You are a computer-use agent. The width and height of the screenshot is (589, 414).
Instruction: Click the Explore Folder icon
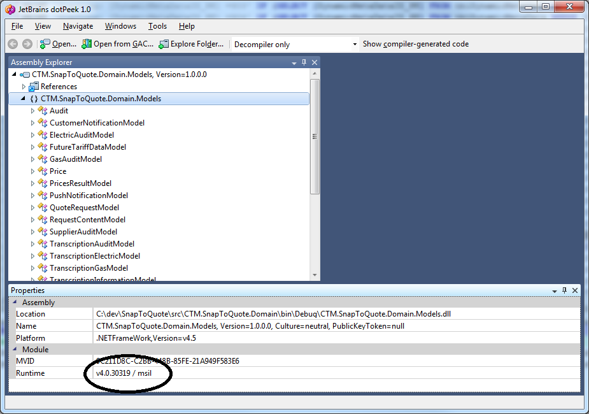164,44
